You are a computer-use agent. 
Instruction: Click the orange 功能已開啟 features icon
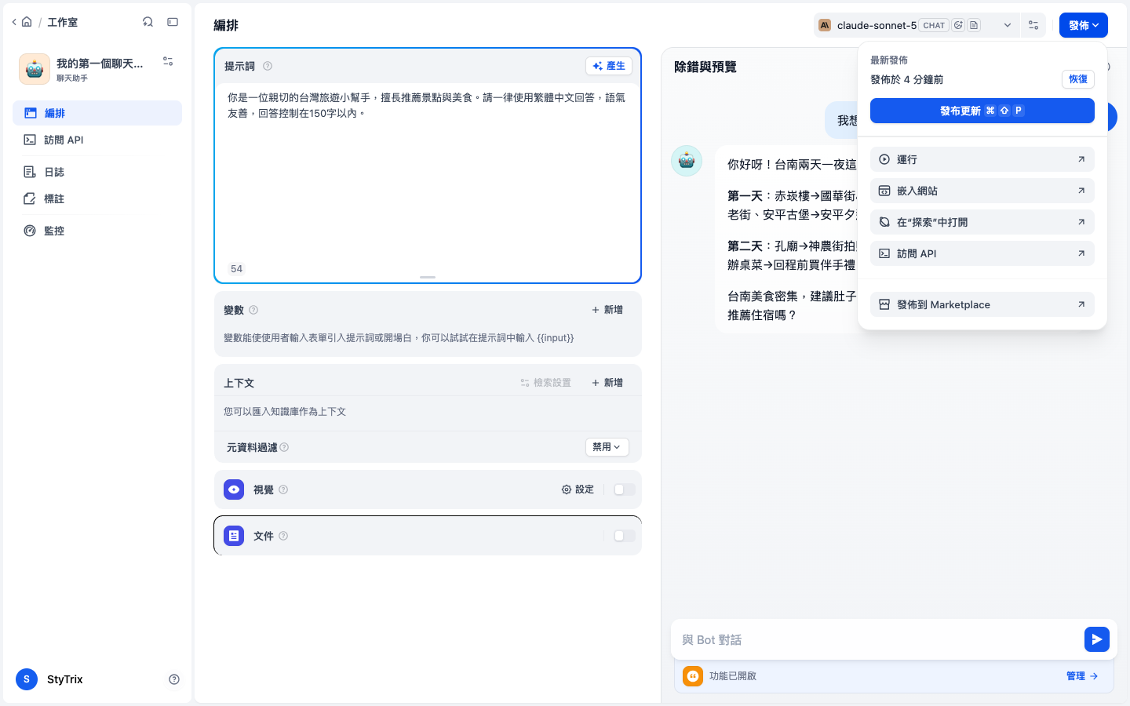pos(693,676)
